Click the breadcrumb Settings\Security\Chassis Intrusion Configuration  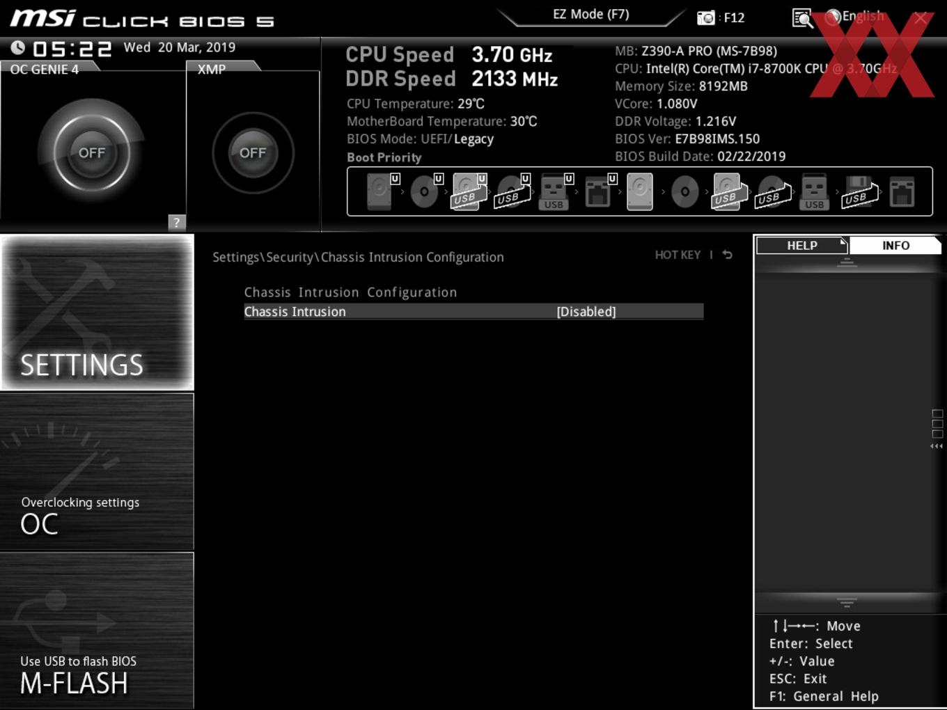[358, 258]
